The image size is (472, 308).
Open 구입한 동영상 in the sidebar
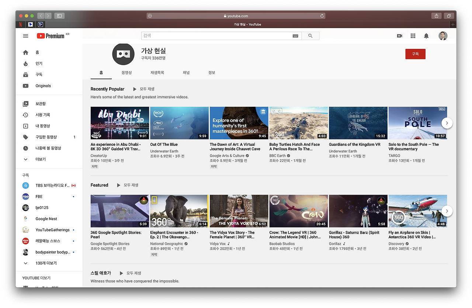pos(49,137)
